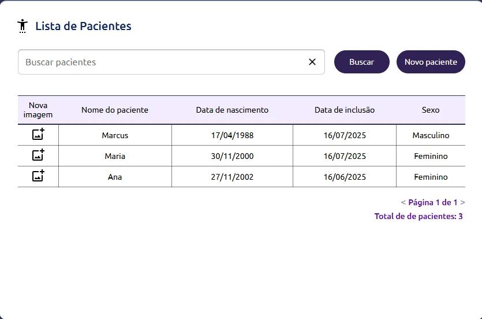Add new image for patient Maria
This screenshot has width=482, height=319.
(x=38, y=155)
